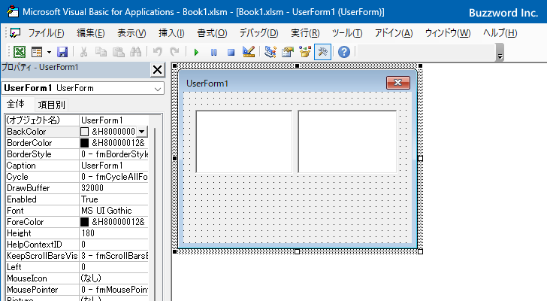Click the Paste clipboard icon

click(x=119, y=52)
